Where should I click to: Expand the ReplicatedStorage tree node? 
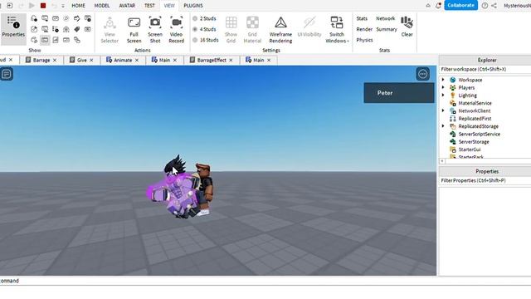(443, 126)
